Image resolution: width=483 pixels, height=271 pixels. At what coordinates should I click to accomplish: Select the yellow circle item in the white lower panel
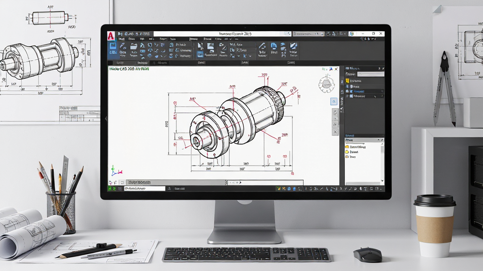coord(352,152)
